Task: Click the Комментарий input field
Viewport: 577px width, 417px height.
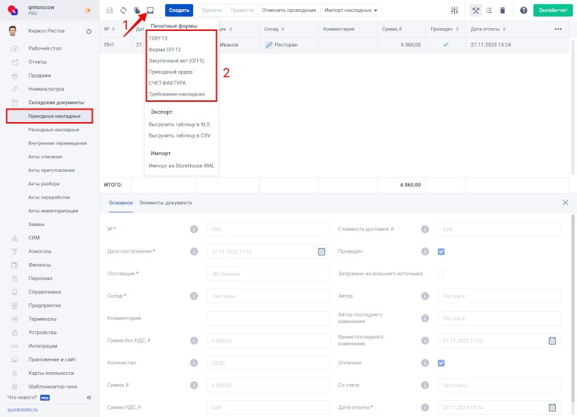Action: [x=268, y=318]
